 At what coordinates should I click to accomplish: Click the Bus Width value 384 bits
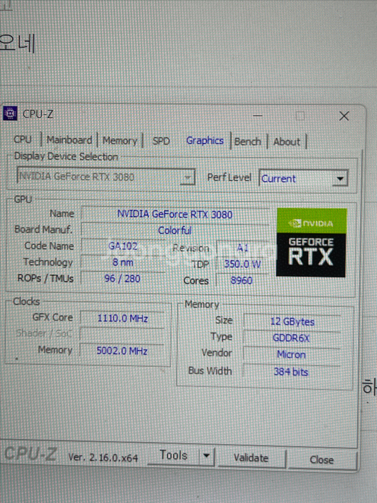291,372
